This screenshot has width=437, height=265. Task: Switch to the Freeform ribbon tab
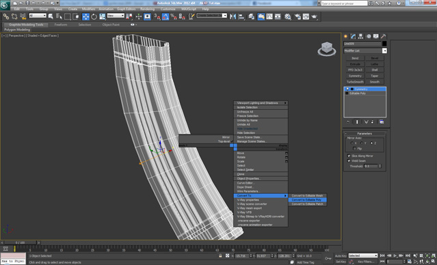pos(61,25)
